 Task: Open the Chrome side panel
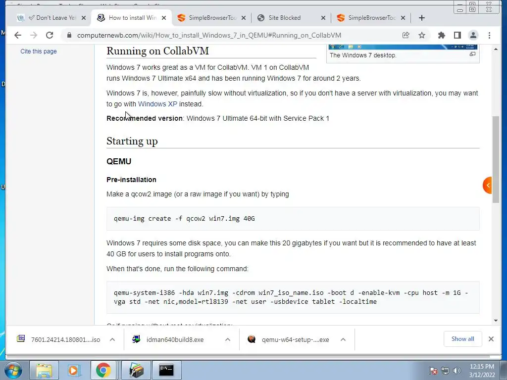[x=457, y=35]
